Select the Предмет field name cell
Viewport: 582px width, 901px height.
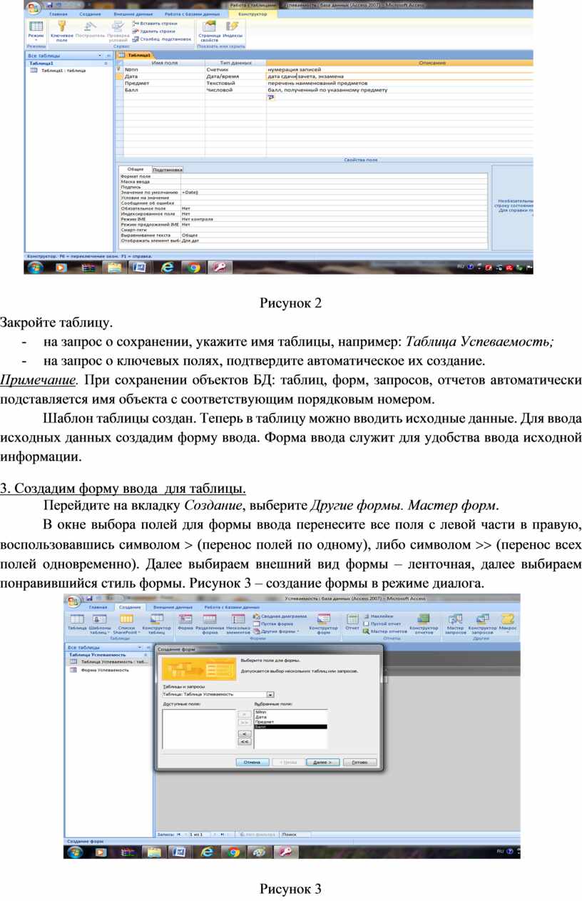pos(164,83)
